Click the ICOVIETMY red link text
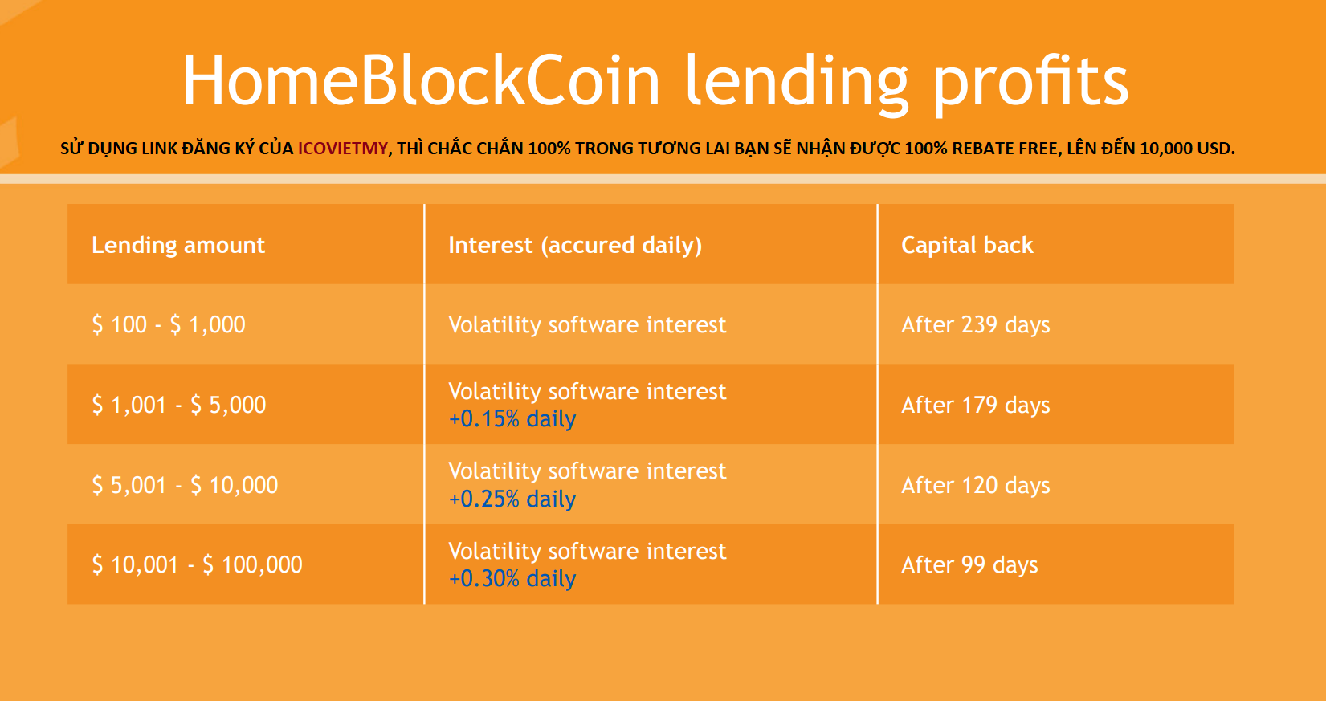 [x=342, y=149]
